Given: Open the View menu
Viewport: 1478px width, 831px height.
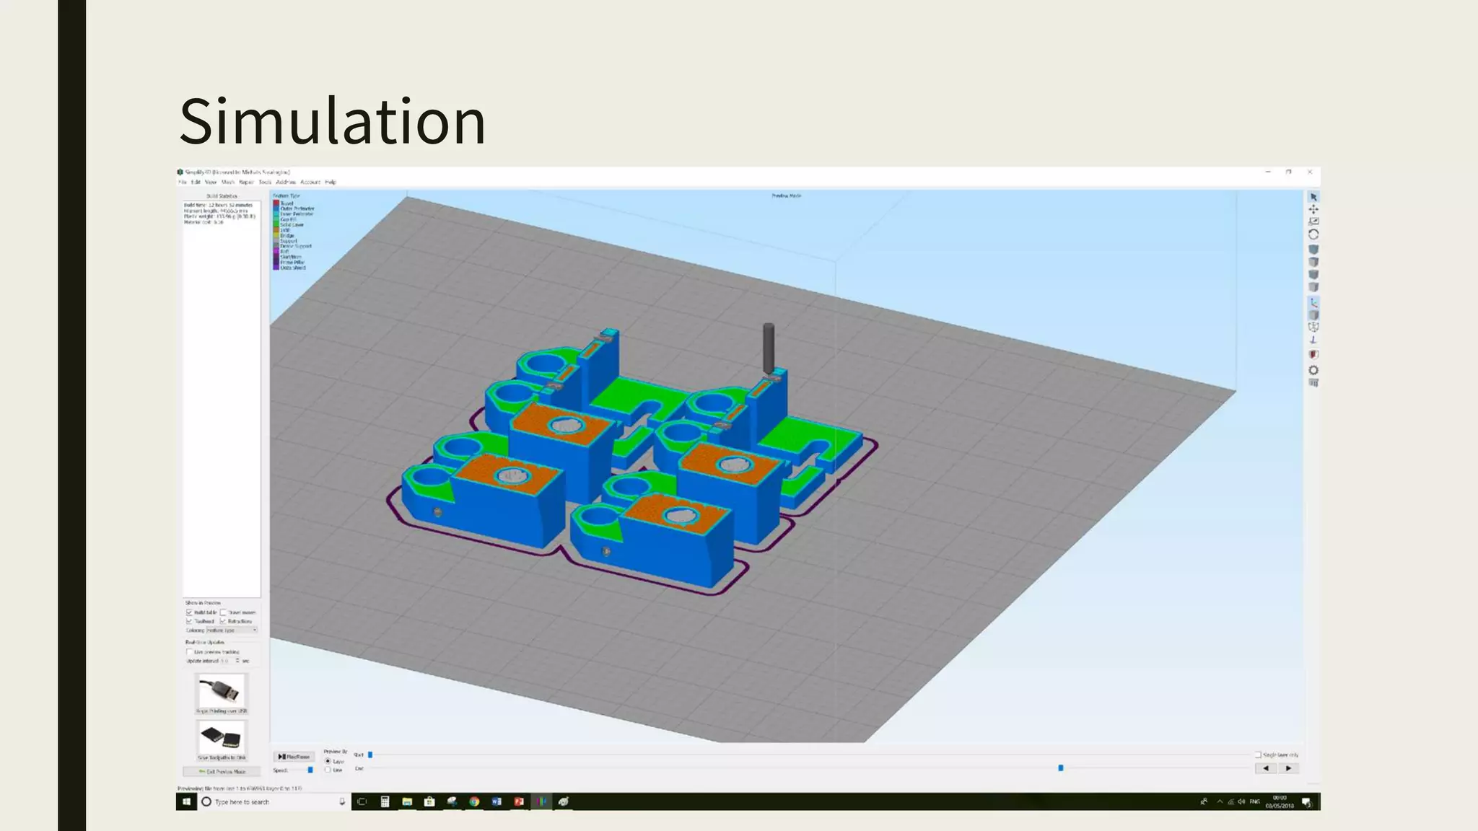Looking at the screenshot, I should [211, 182].
